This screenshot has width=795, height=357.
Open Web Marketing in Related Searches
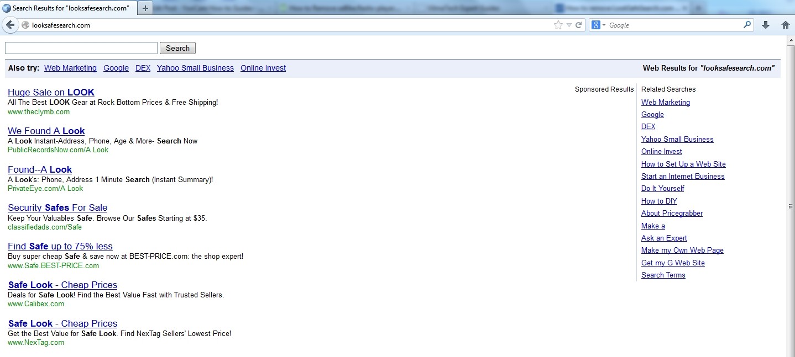666,102
